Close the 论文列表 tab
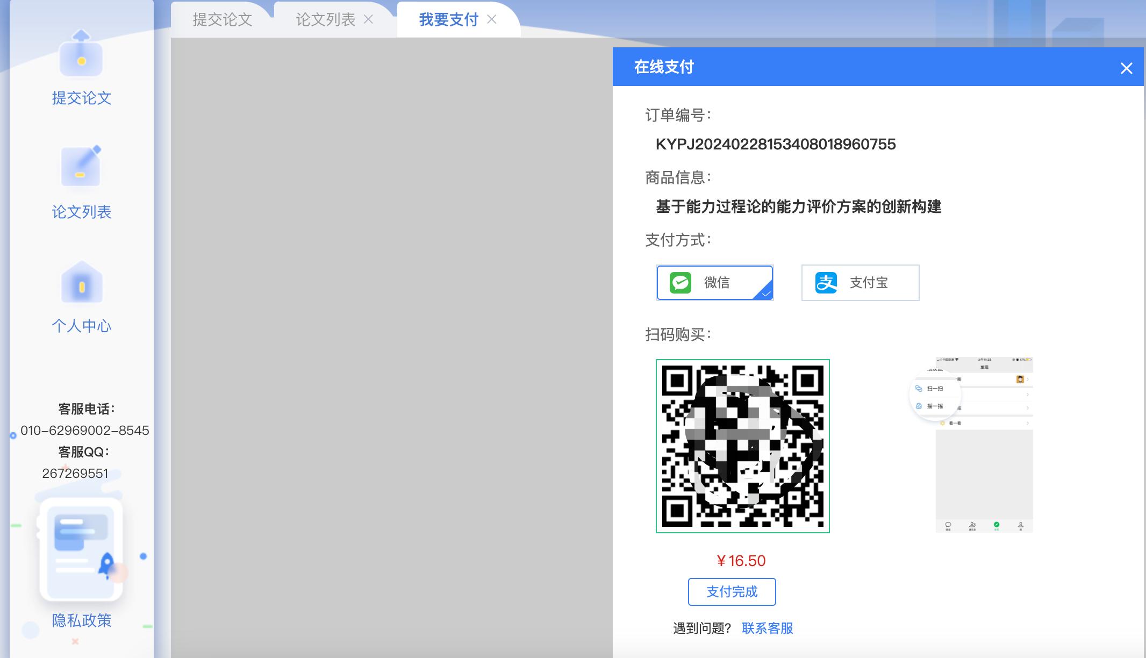 pyautogui.click(x=369, y=19)
